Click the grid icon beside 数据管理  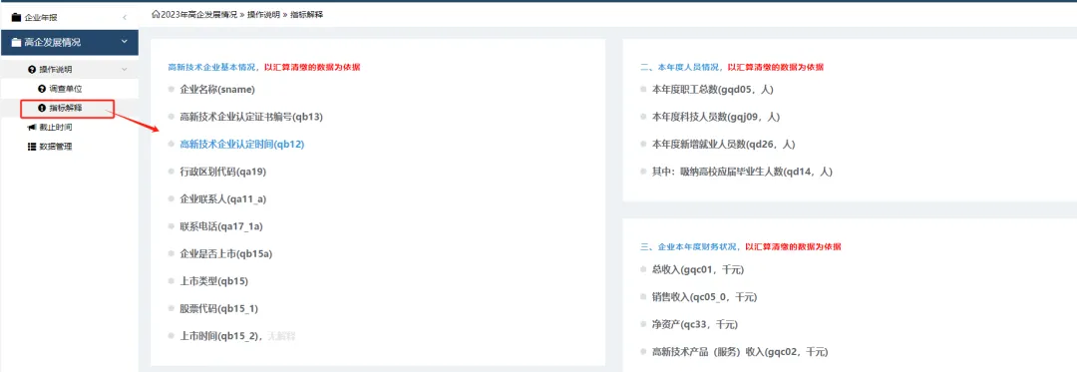(32, 147)
